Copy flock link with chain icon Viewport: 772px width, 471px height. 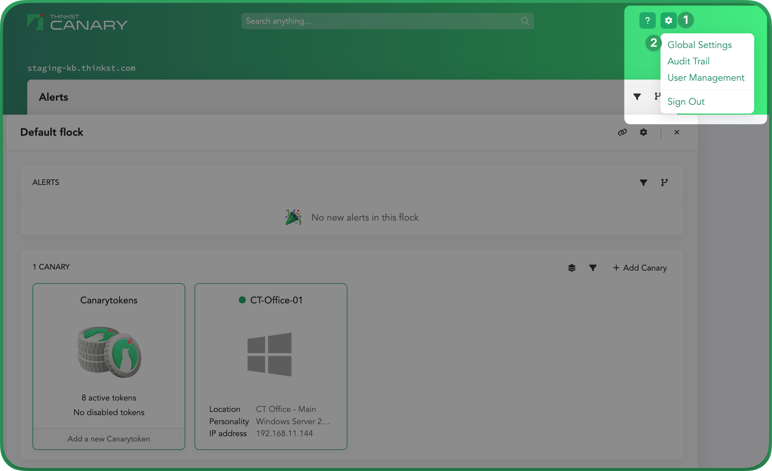coord(622,132)
